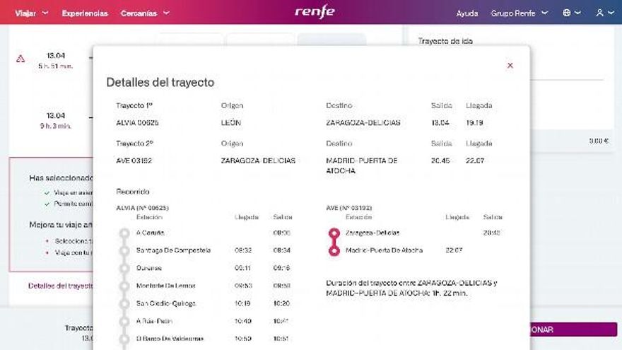
Task: Expand the Viajar dropdown menu
Action: [x=32, y=13]
